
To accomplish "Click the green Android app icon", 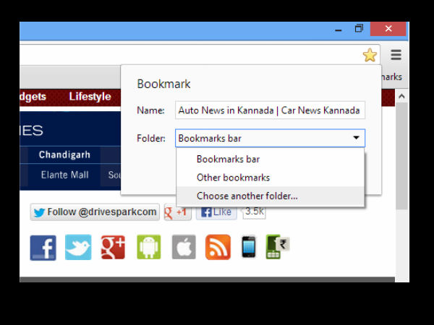I will click(x=148, y=247).
